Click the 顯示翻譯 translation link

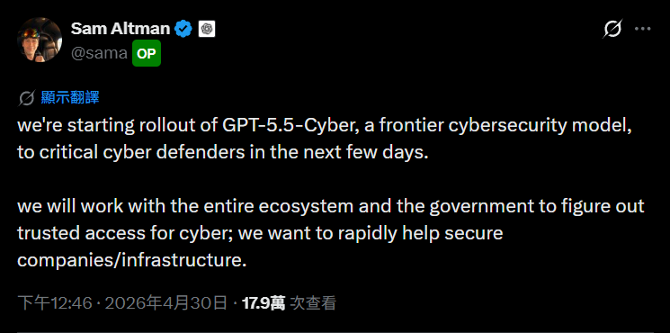70,98
